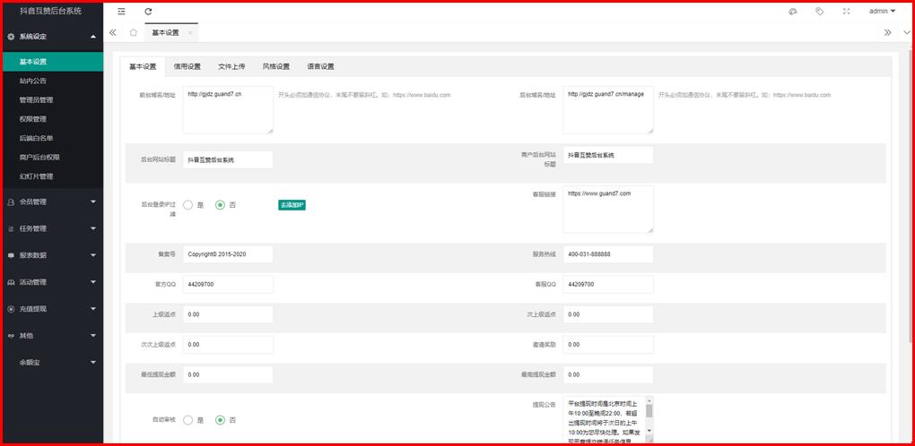This screenshot has height=446, width=915.
Task: Select 是 for 自动审核
Action: click(189, 419)
